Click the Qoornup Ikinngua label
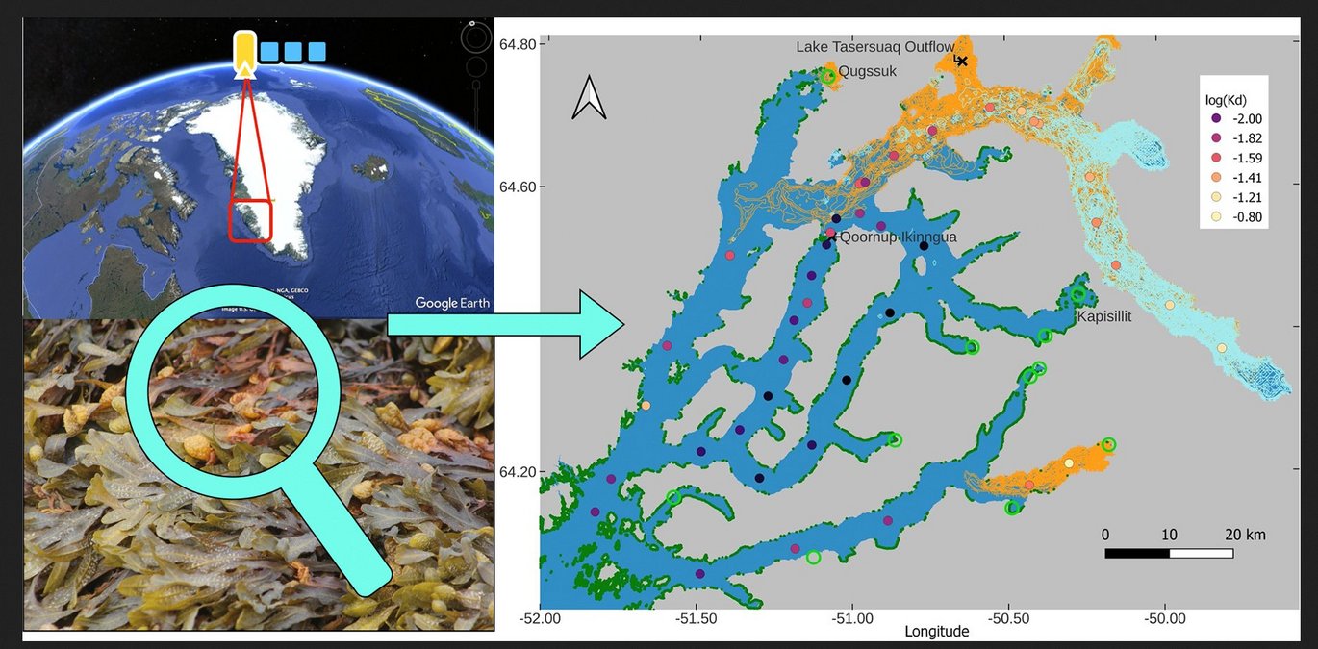 tap(899, 237)
